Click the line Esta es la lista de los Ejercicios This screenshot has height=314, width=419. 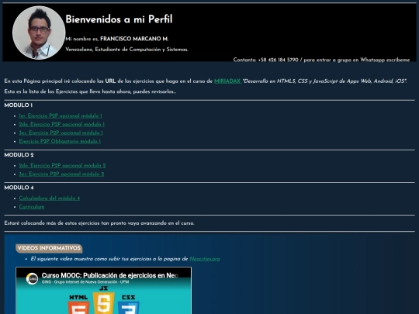90,91
